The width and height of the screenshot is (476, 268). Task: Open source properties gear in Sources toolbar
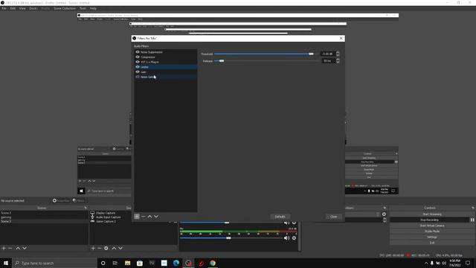coord(106,248)
